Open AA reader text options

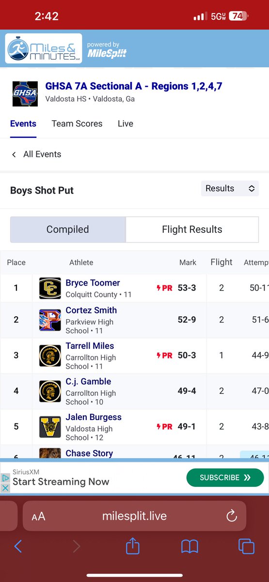coord(38,517)
